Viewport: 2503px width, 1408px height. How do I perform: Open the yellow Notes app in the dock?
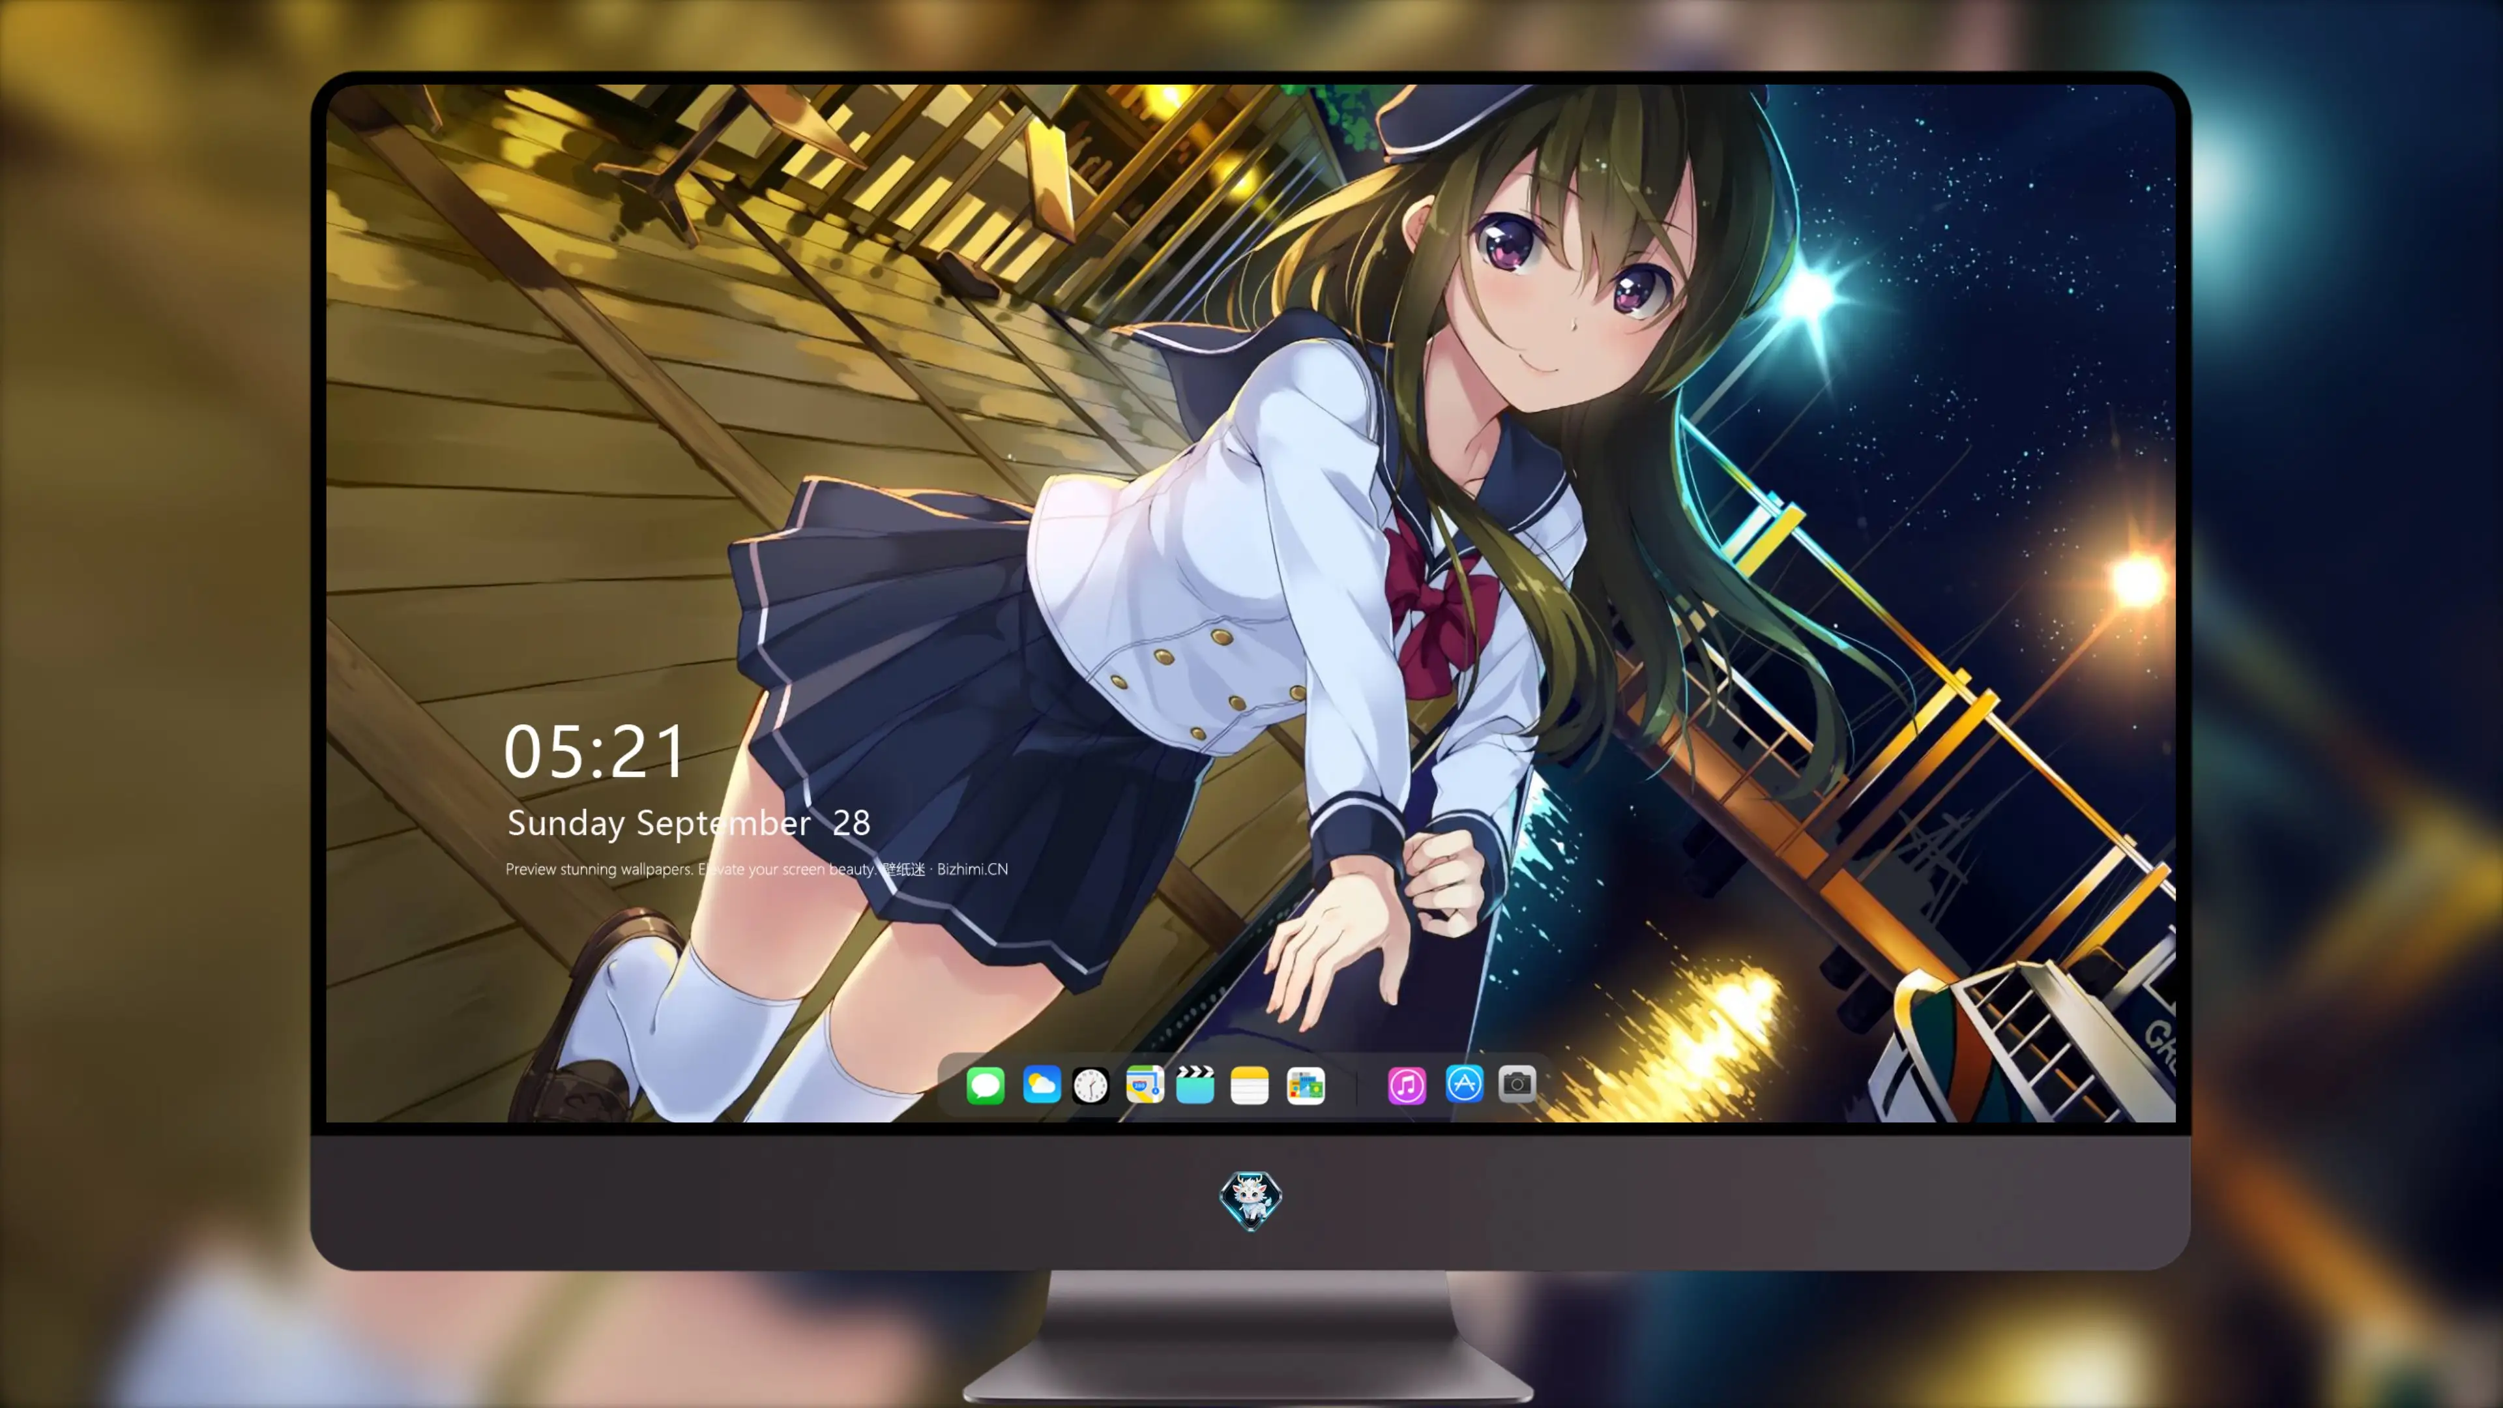1250,1085
